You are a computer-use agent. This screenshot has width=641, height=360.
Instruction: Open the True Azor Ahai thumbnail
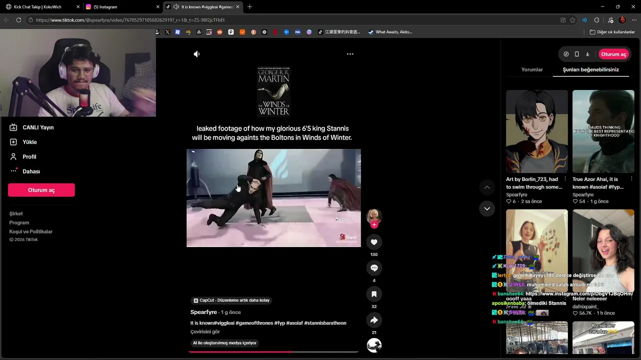click(x=603, y=131)
